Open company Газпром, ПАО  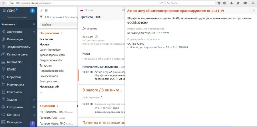coord(48,118)
